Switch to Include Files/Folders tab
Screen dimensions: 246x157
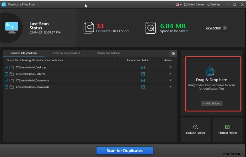pos(24,53)
